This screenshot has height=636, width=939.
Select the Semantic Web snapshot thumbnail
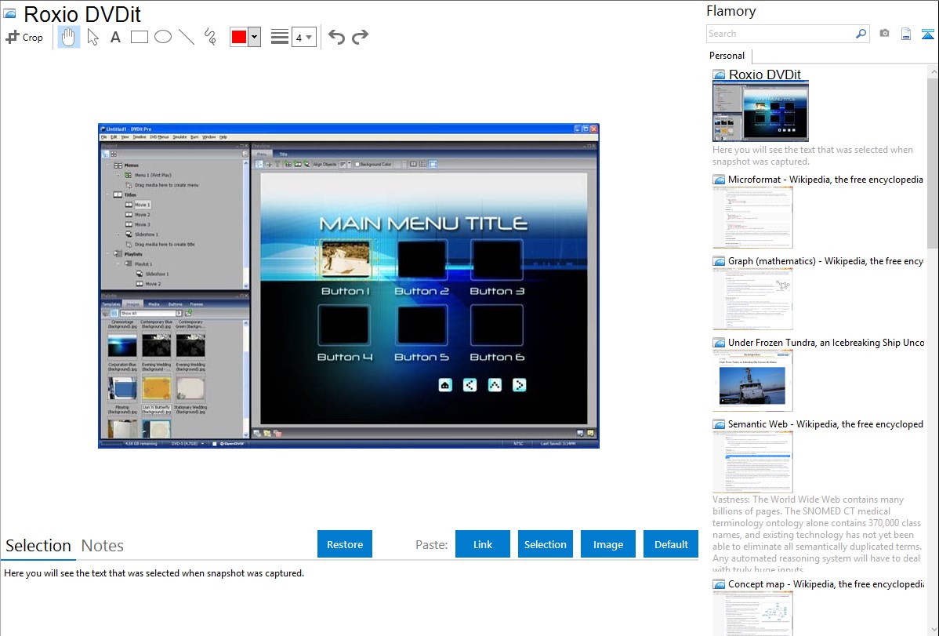tap(752, 462)
